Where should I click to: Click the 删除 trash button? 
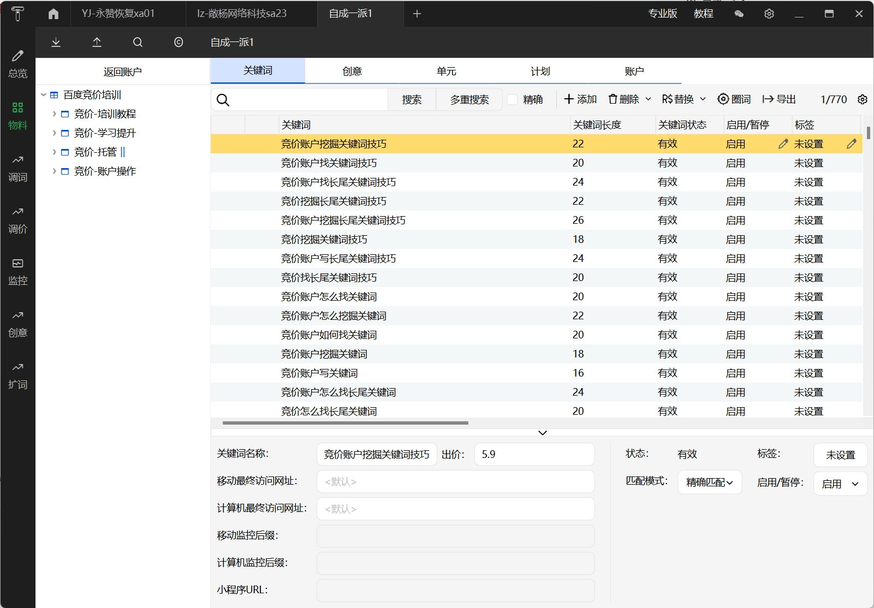pyautogui.click(x=624, y=99)
